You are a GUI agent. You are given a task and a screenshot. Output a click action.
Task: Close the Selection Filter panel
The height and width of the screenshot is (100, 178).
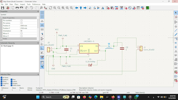[38, 74]
